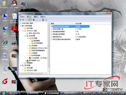Open the 查看(V) menu
The height and width of the screenshot is (95, 126).
[36, 17]
